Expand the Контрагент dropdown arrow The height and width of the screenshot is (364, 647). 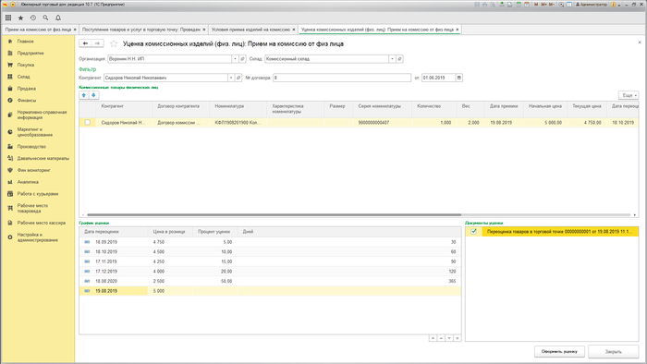pyautogui.click(x=231, y=78)
